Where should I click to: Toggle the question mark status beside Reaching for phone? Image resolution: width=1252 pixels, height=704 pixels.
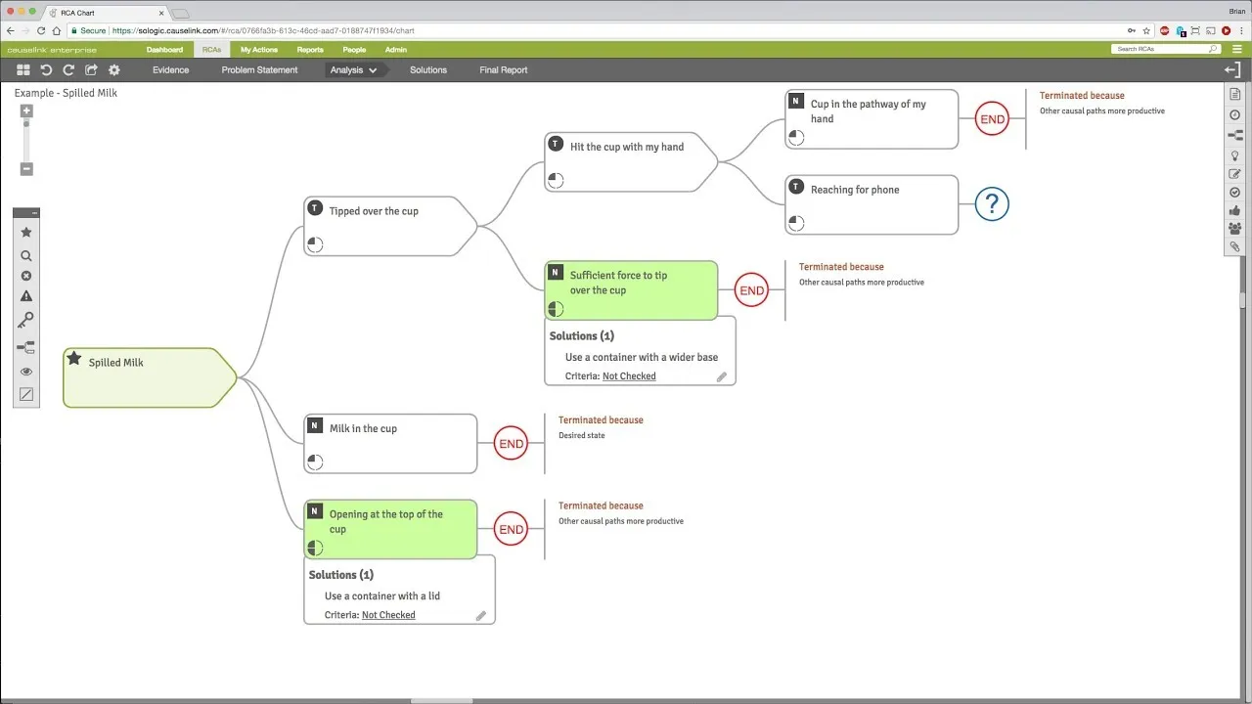992,204
